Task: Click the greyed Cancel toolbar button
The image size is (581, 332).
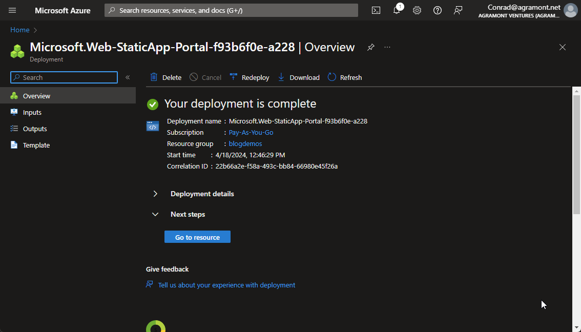Action: pyautogui.click(x=205, y=77)
